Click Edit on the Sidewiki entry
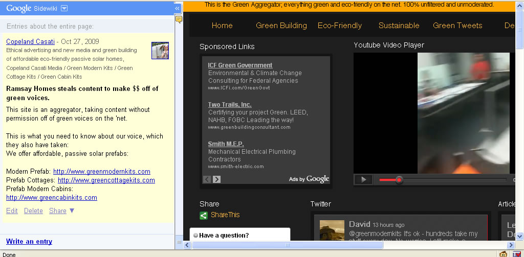Image resolution: width=524 pixels, height=257 pixels. point(12,211)
